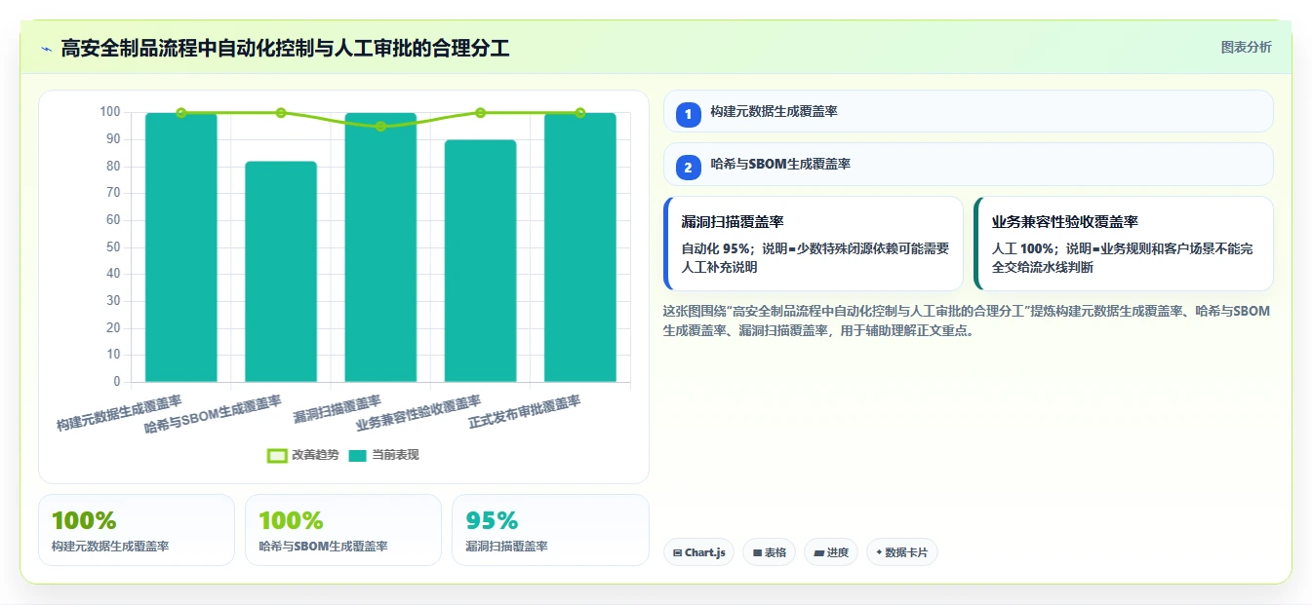Click the x-axis label 构建元数据生成覆盖率

119,413
